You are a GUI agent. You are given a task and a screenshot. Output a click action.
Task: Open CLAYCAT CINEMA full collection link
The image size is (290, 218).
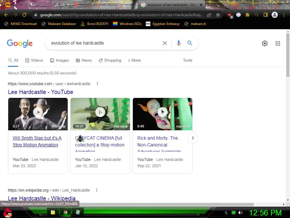[100, 144]
